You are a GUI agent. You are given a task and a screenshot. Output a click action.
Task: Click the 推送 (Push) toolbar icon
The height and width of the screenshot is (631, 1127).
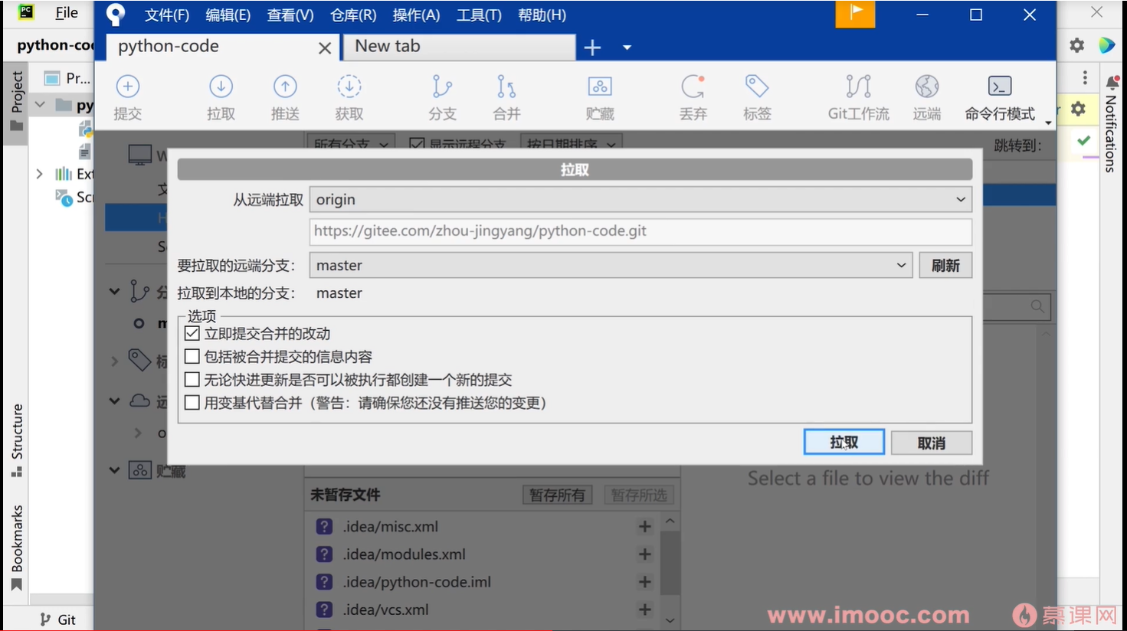(x=284, y=96)
